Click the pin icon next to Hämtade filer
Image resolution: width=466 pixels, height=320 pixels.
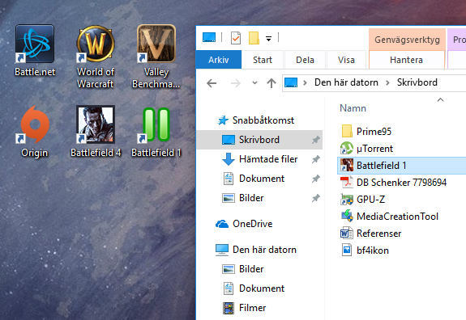[315, 159]
